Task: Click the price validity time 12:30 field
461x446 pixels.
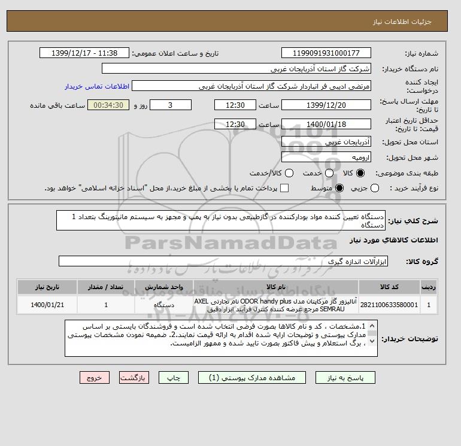Action: click(235, 124)
